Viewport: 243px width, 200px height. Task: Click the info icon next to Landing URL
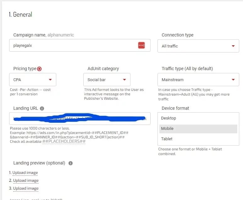click(x=42, y=108)
